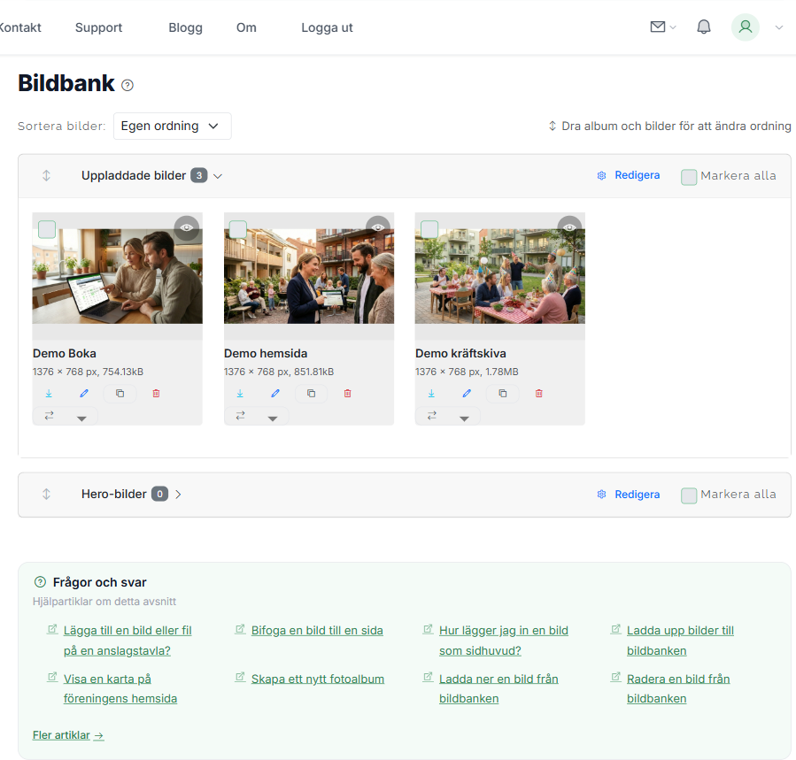Open the Blogg menu item
796x760 pixels.
tap(185, 27)
